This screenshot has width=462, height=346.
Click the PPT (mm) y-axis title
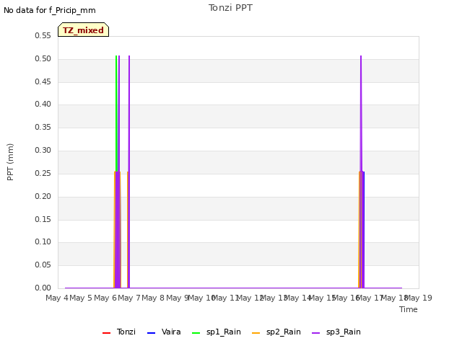point(10,162)
